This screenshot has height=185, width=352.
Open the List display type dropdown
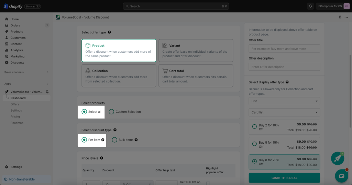pyautogui.click(x=284, y=101)
